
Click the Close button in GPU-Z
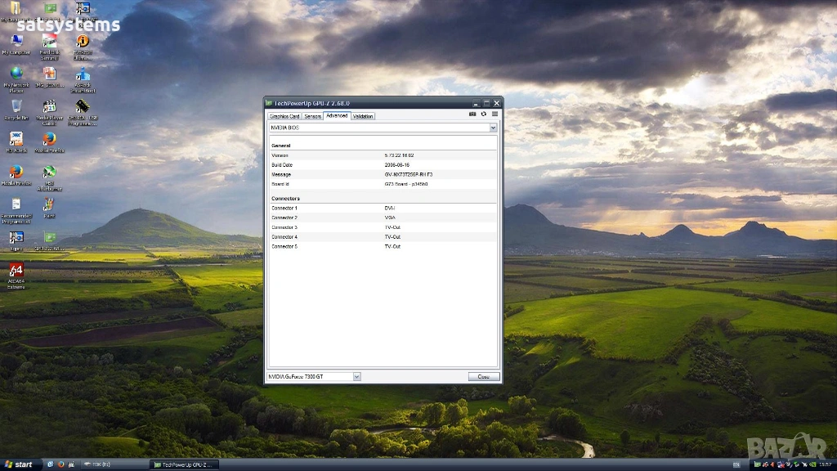click(483, 377)
